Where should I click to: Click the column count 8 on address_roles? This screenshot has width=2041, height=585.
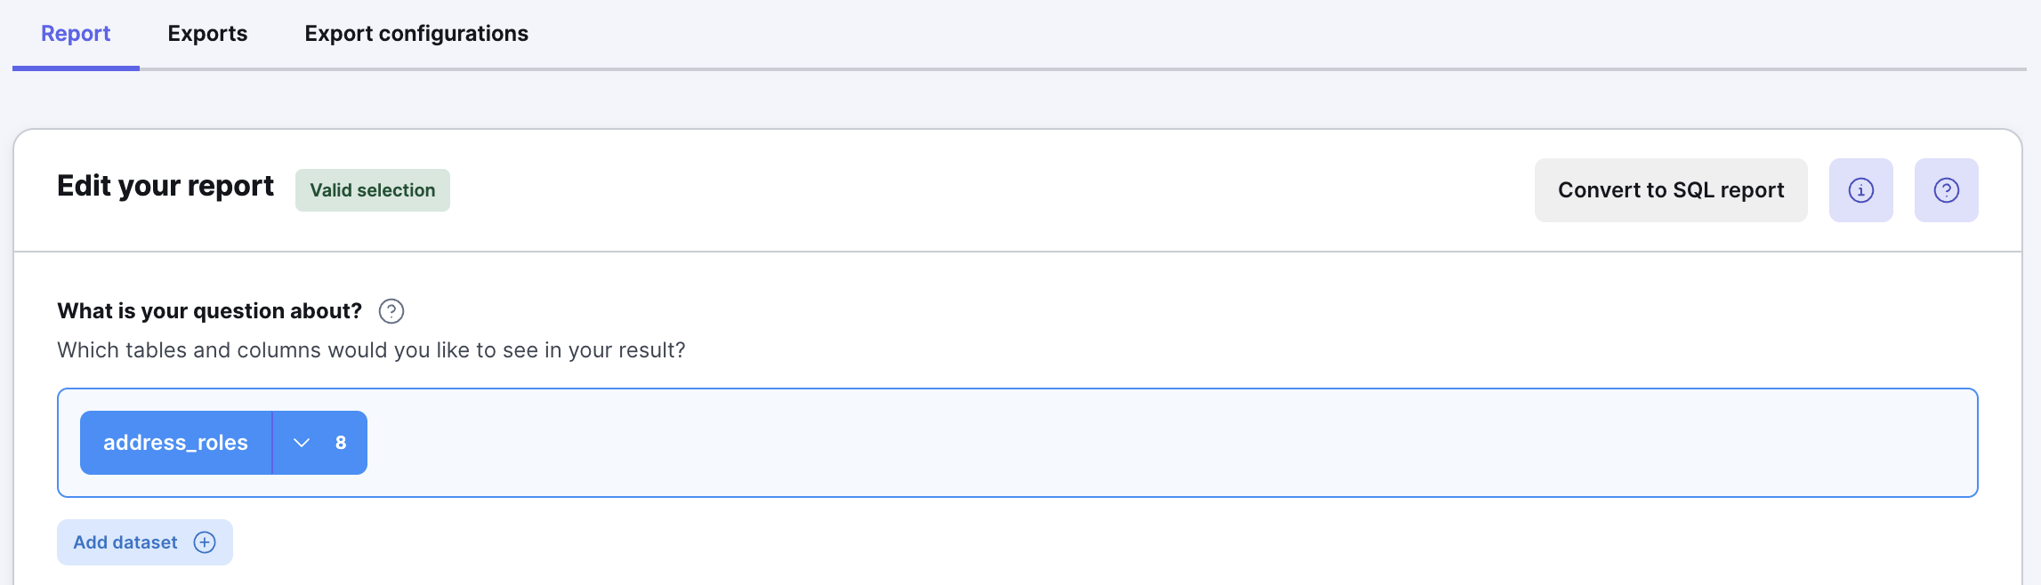click(341, 443)
